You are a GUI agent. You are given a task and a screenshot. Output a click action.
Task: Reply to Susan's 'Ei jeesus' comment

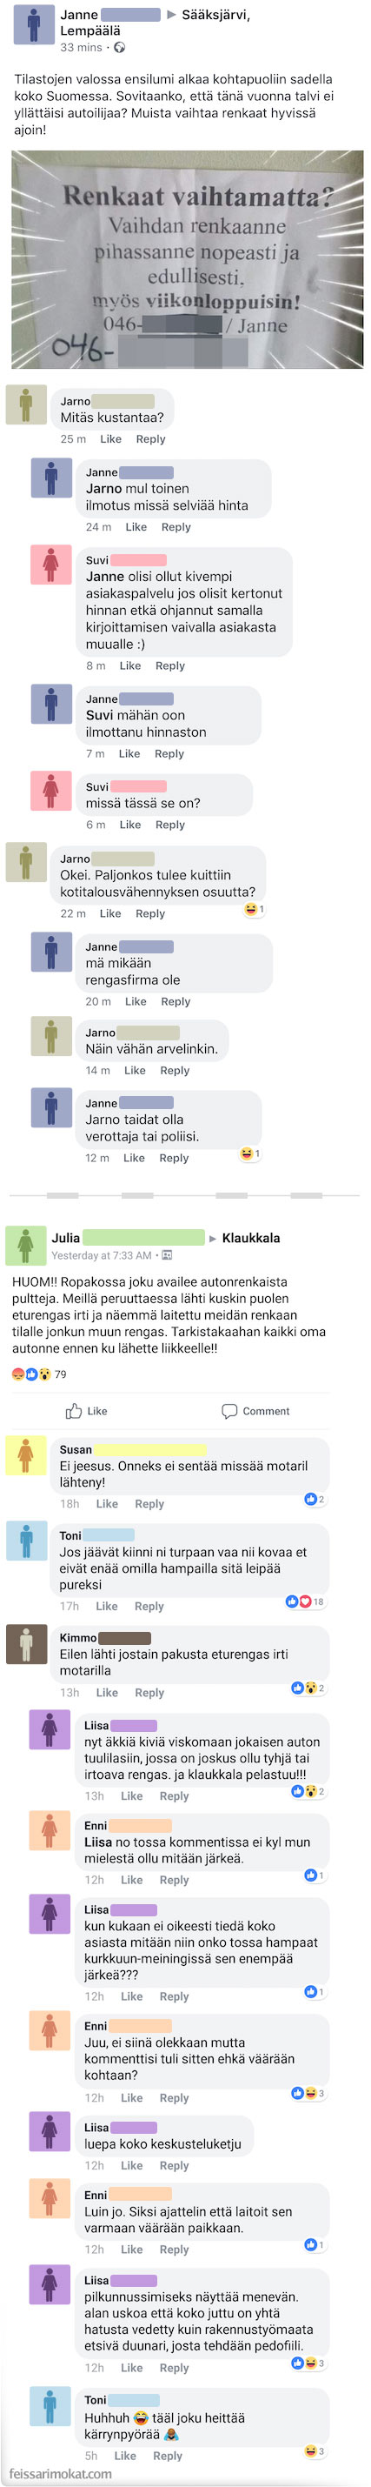coord(149,1504)
